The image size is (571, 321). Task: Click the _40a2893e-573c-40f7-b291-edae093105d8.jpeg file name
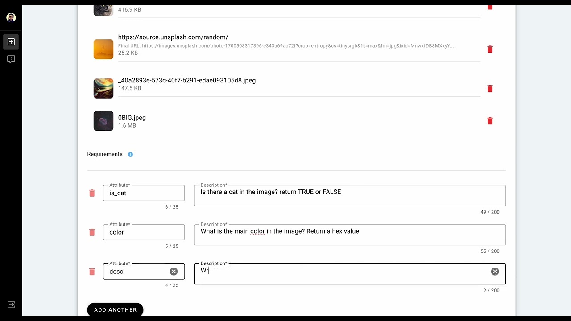point(187,81)
